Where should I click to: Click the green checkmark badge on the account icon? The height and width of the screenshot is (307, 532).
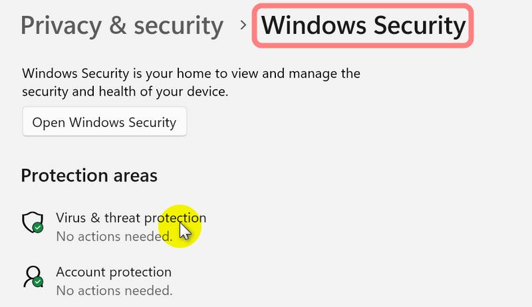click(x=38, y=282)
